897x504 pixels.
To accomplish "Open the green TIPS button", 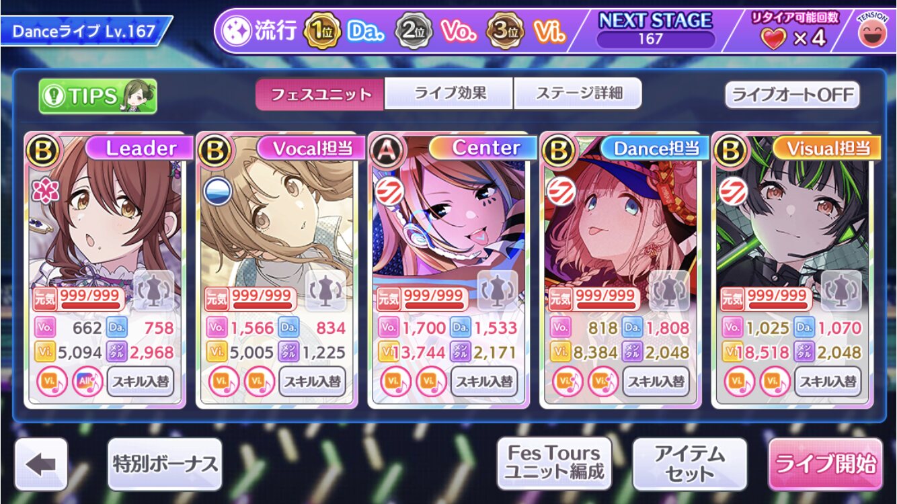I will 97,96.
